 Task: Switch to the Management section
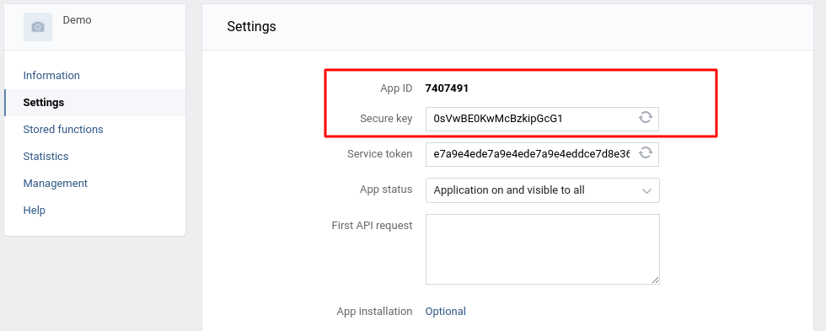coord(56,183)
